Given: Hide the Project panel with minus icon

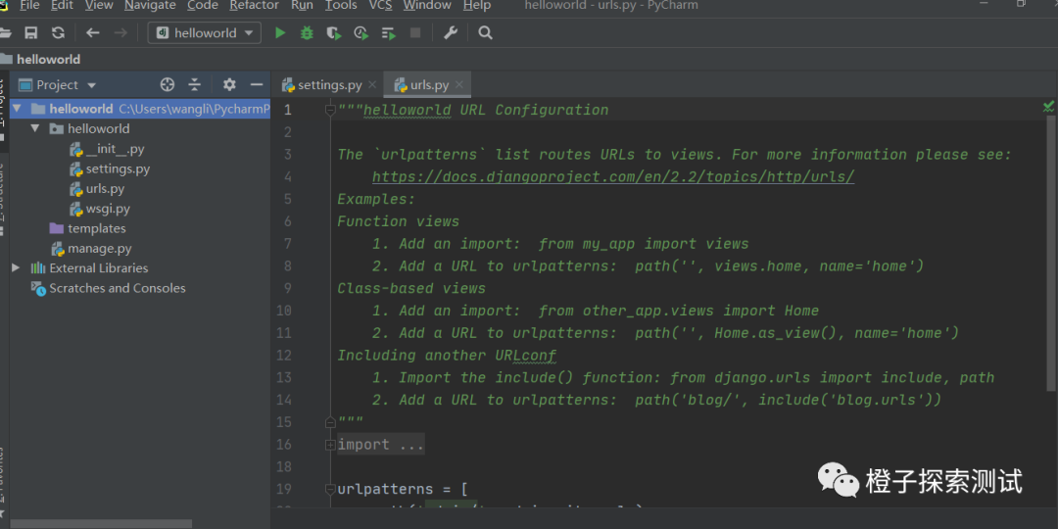Looking at the screenshot, I should (257, 84).
